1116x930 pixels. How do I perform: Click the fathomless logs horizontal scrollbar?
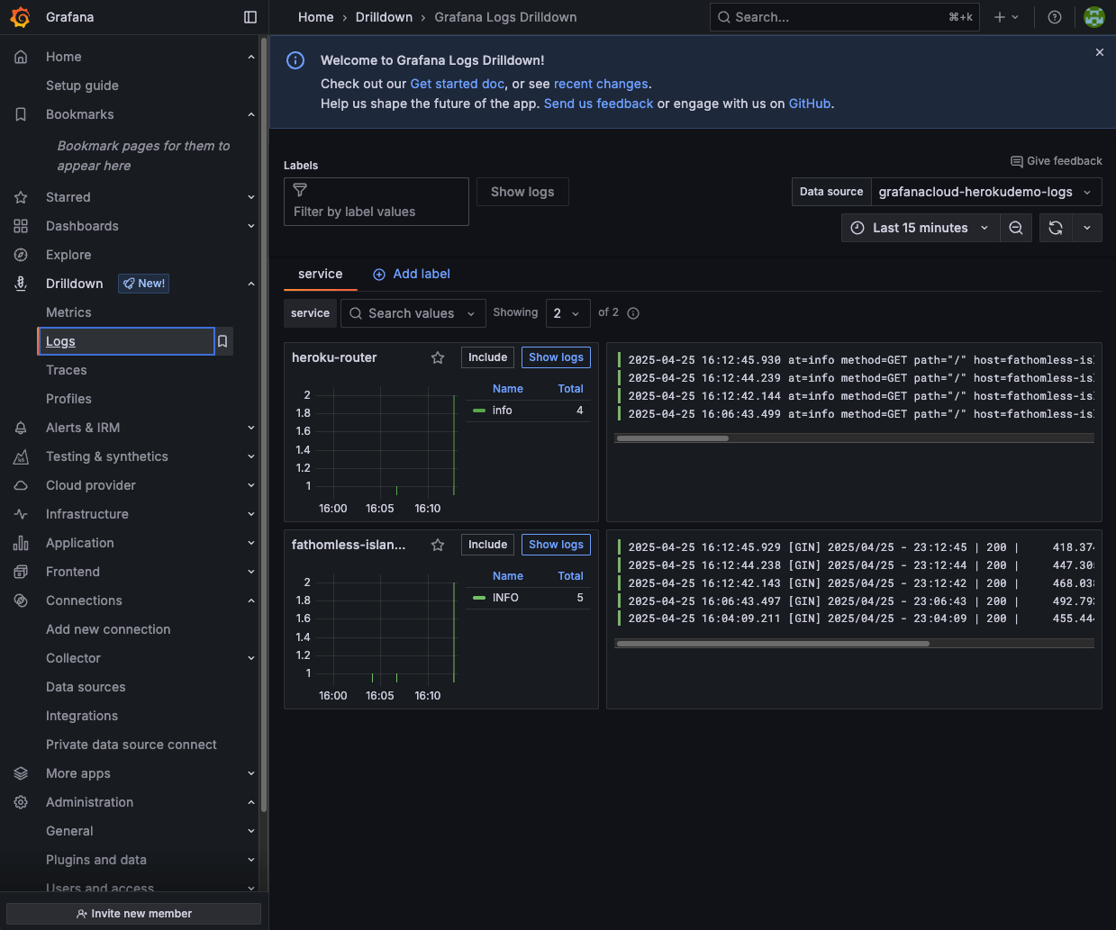[772, 644]
